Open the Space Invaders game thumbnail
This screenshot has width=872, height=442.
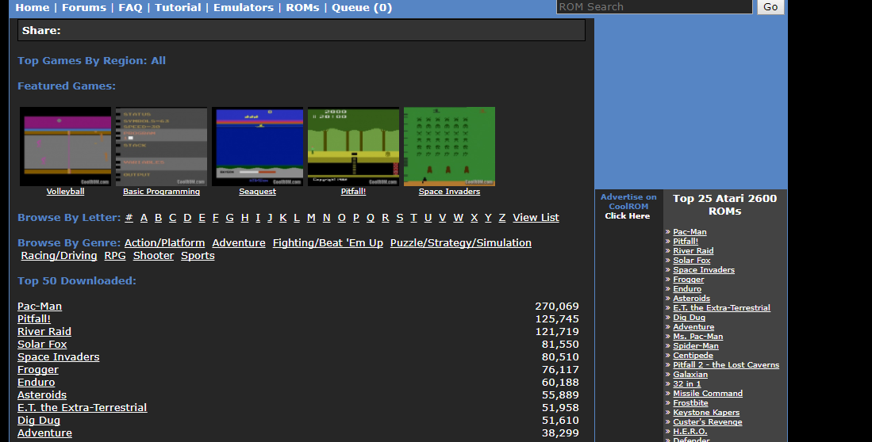click(x=449, y=147)
